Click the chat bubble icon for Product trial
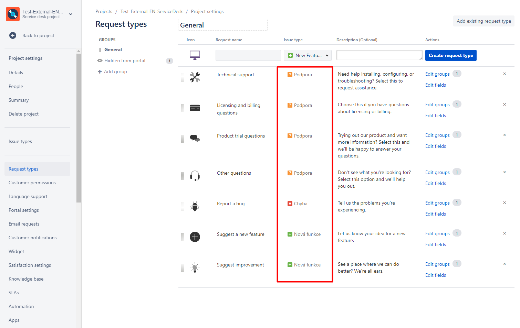The height and width of the screenshot is (328, 520). 195,138
